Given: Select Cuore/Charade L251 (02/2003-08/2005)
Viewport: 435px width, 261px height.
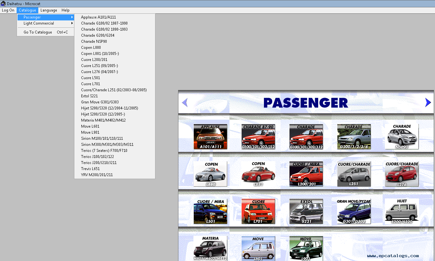Looking at the screenshot, I should [x=115, y=90].
